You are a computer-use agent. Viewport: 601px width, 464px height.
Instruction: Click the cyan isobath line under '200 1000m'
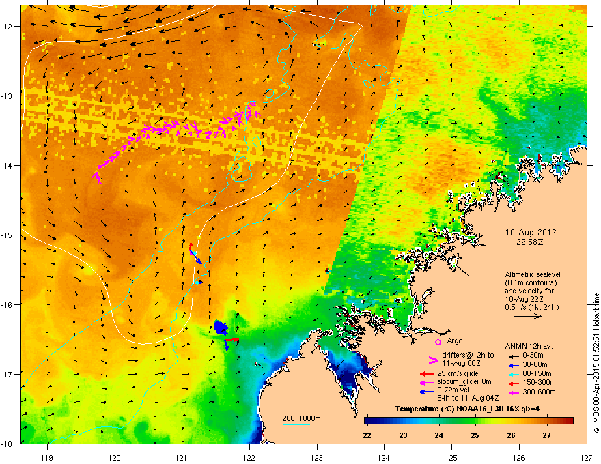296,425
